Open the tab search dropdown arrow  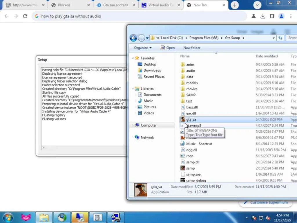(257, 5)
